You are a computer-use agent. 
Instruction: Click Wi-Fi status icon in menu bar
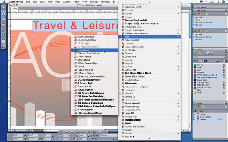[206, 2]
